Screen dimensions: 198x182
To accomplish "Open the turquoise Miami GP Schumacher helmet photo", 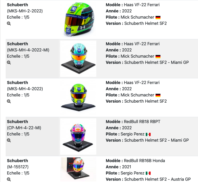I will pyautogui.click(x=78, y=59).
